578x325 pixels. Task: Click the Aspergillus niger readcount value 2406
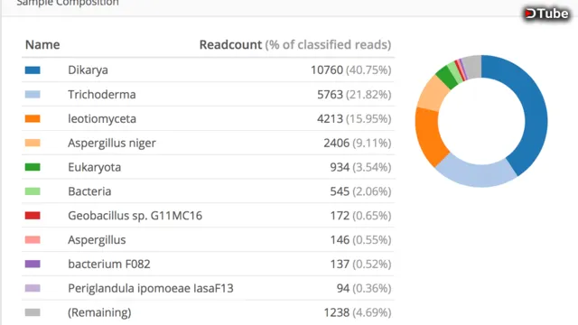coord(336,143)
